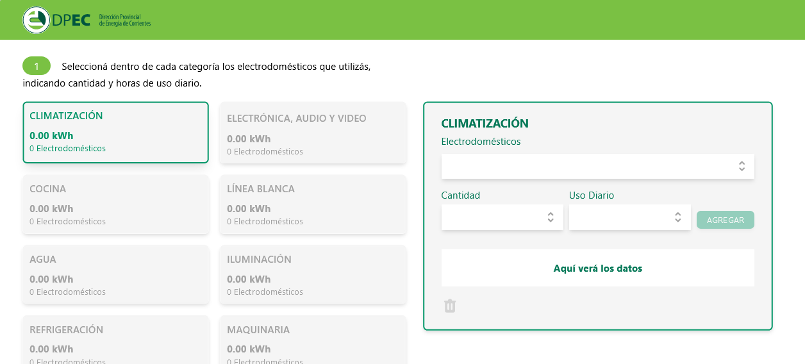805x364 pixels.
Task: Select the Cocina category card
Action: 115,204
